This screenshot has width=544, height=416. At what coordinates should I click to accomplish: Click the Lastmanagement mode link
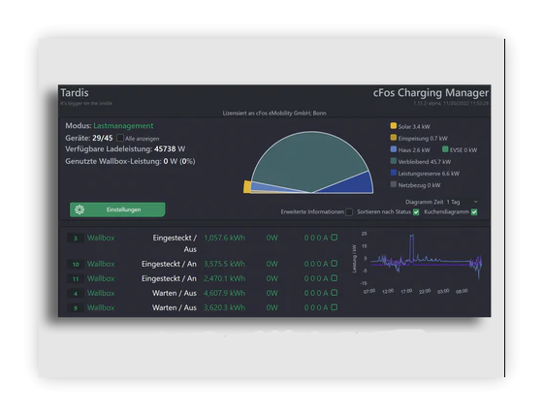[x=123, y=126]
